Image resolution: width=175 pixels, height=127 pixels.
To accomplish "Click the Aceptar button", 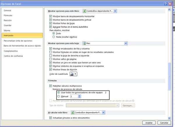I will 149,123.
